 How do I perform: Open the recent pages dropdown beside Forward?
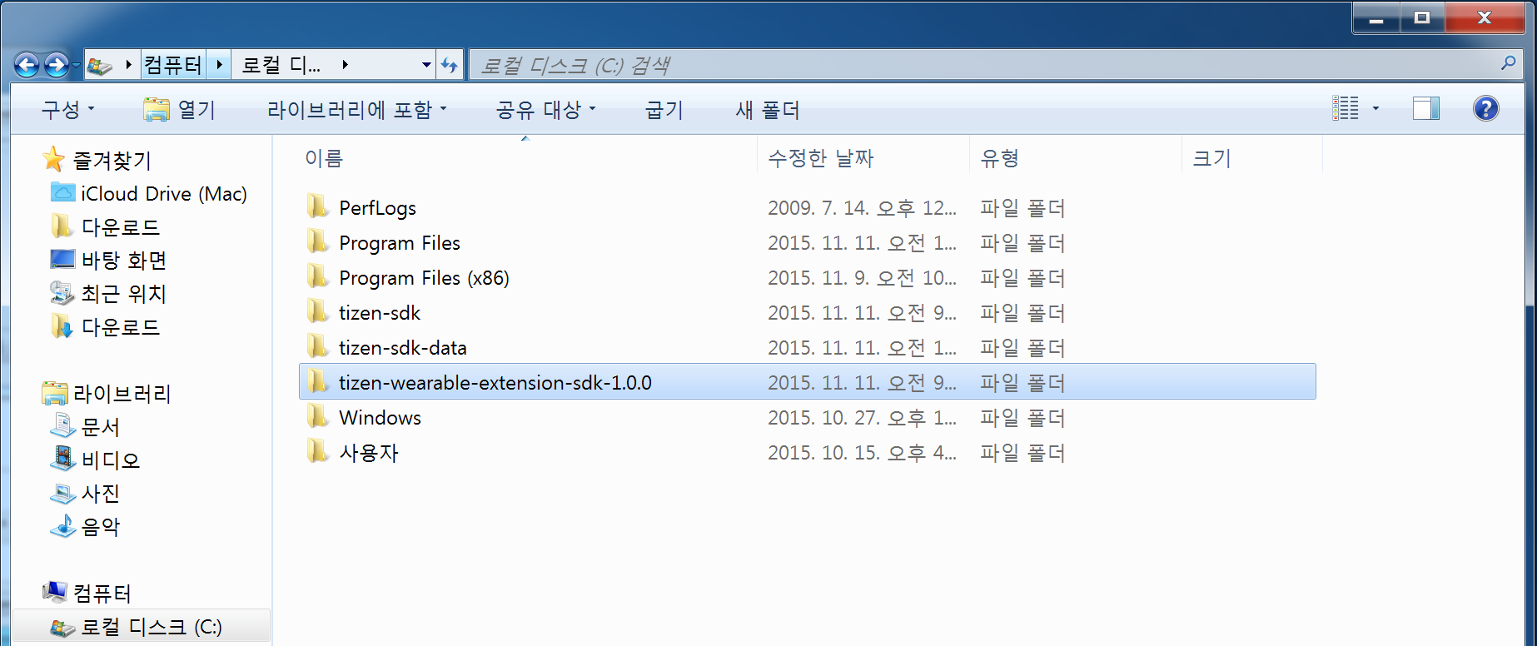pos(76,65)
